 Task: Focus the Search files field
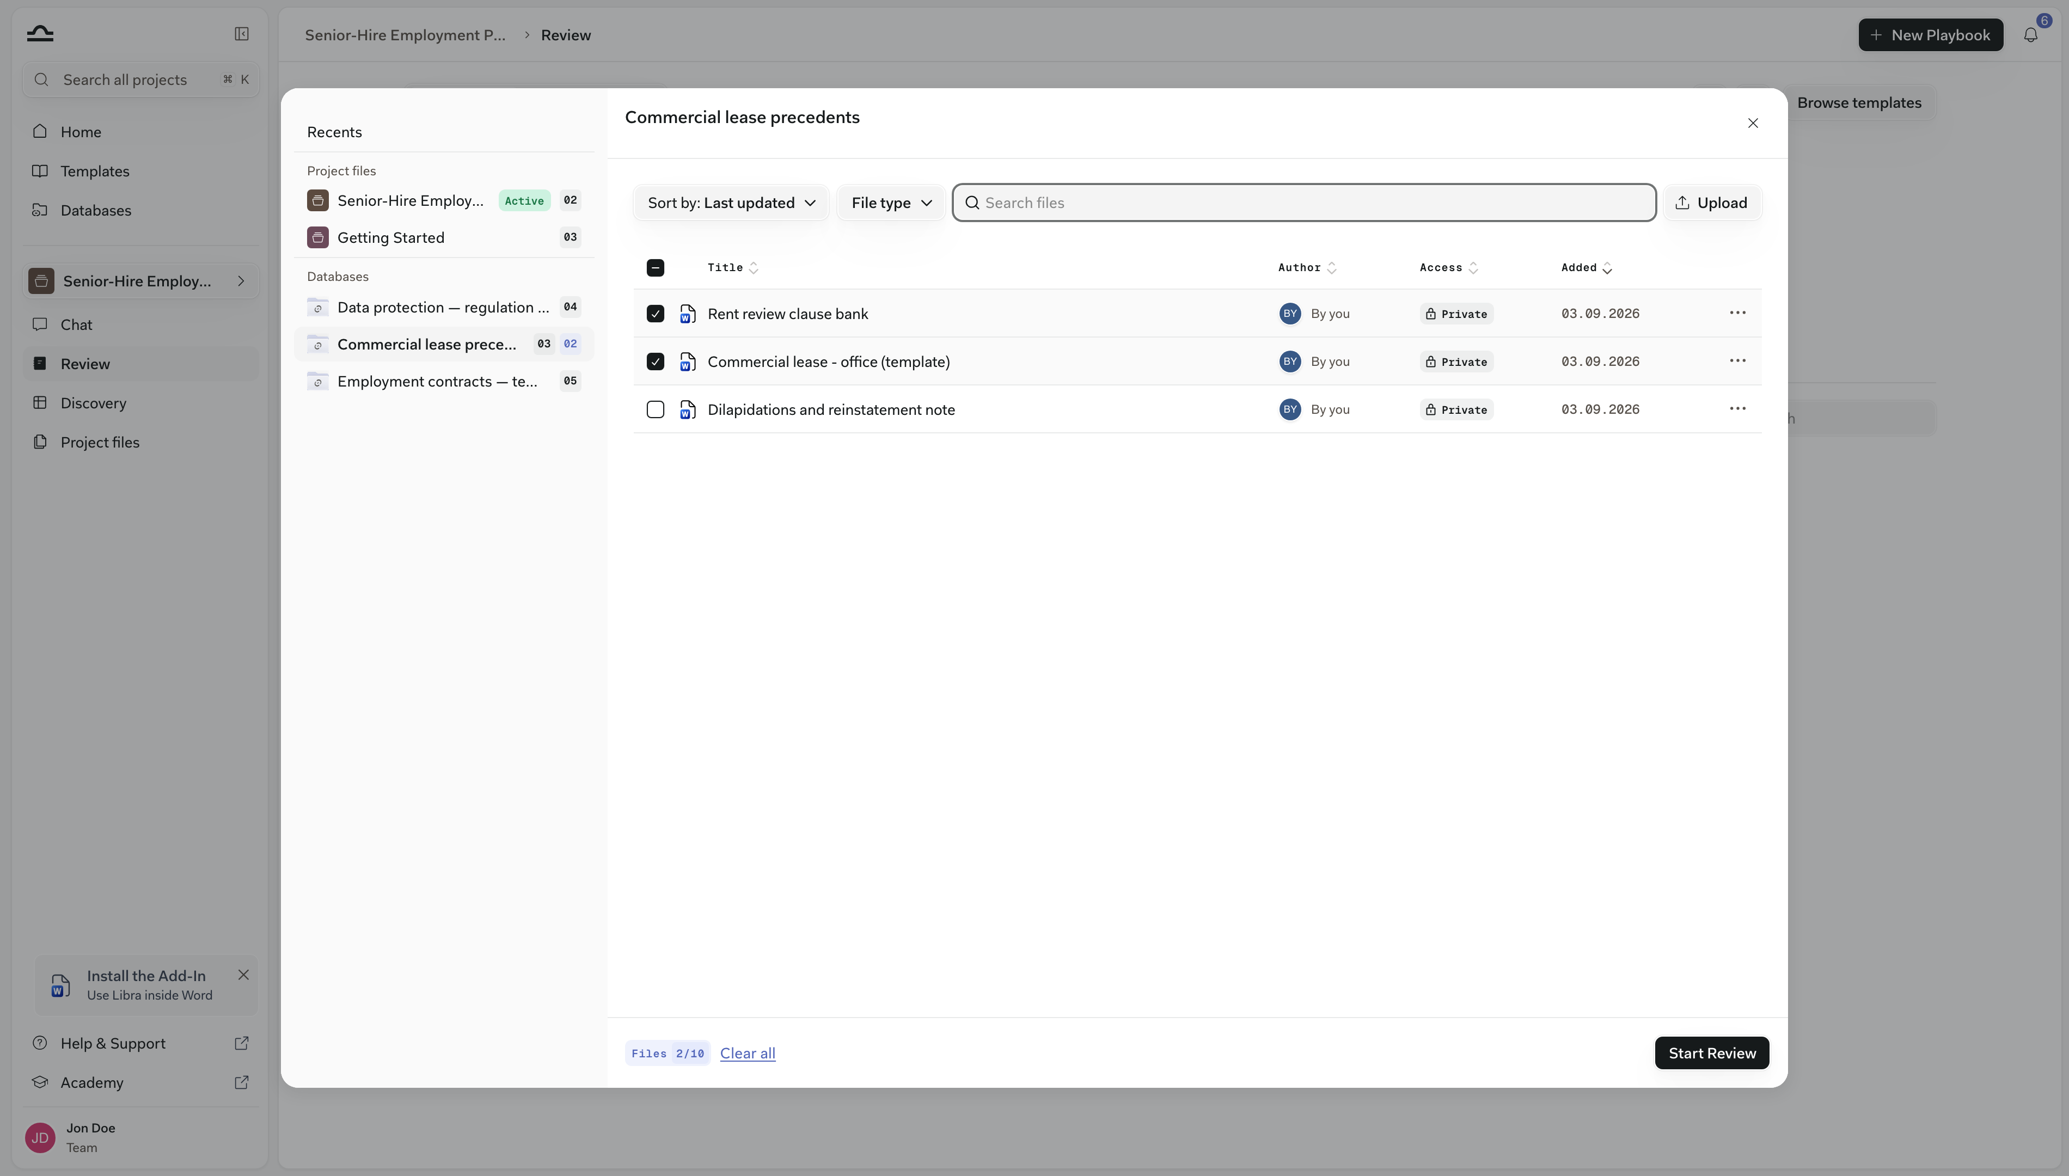pos(1303,203)
